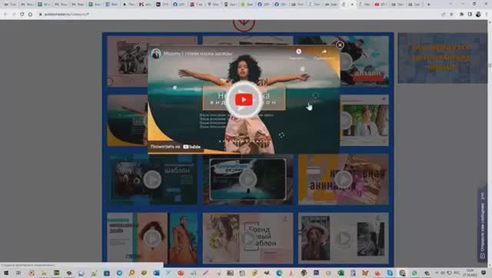
Task: Open the teal-framed center video thumbnail
Action: pos(248,180)
